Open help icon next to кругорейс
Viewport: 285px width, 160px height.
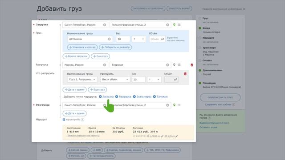tap(82, 120)
